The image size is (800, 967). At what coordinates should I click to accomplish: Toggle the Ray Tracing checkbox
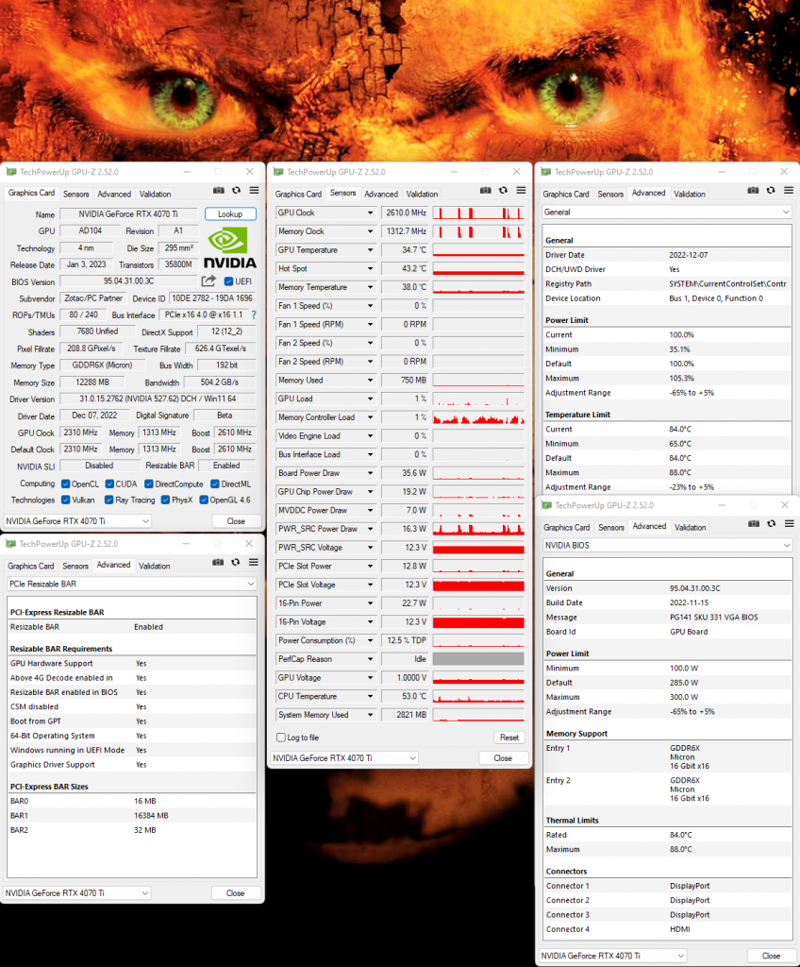coord(109,500)
